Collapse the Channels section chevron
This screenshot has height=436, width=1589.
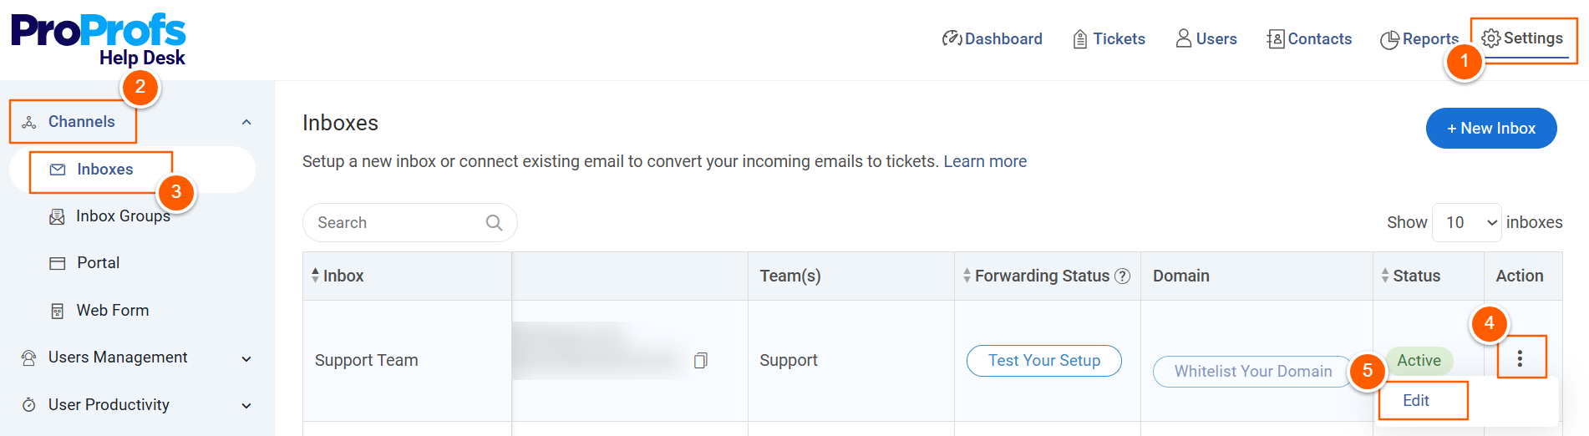(246, 122)
